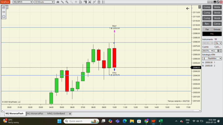Click the F button at chart corner
This screenshot has height=125, width=223.
tap(199, 7)
